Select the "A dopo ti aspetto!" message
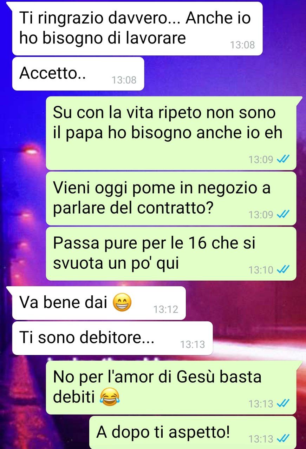Image resolution: width=306 pixels, height=449 pixels. click(193, 433)
